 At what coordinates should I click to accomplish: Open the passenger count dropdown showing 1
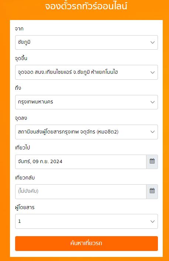pyautogui.click(x=86, y=221)
